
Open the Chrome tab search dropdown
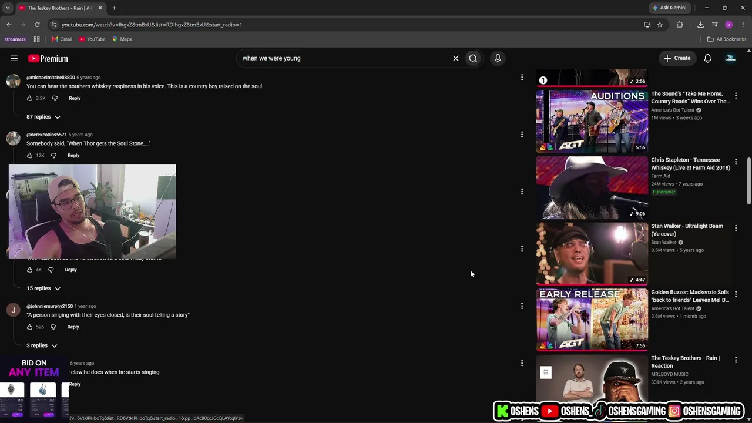[8, 8]
